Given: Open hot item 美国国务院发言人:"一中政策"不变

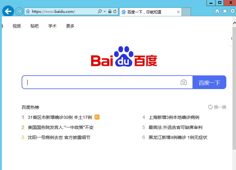Looking at the screenshot, I should point(61,127).
